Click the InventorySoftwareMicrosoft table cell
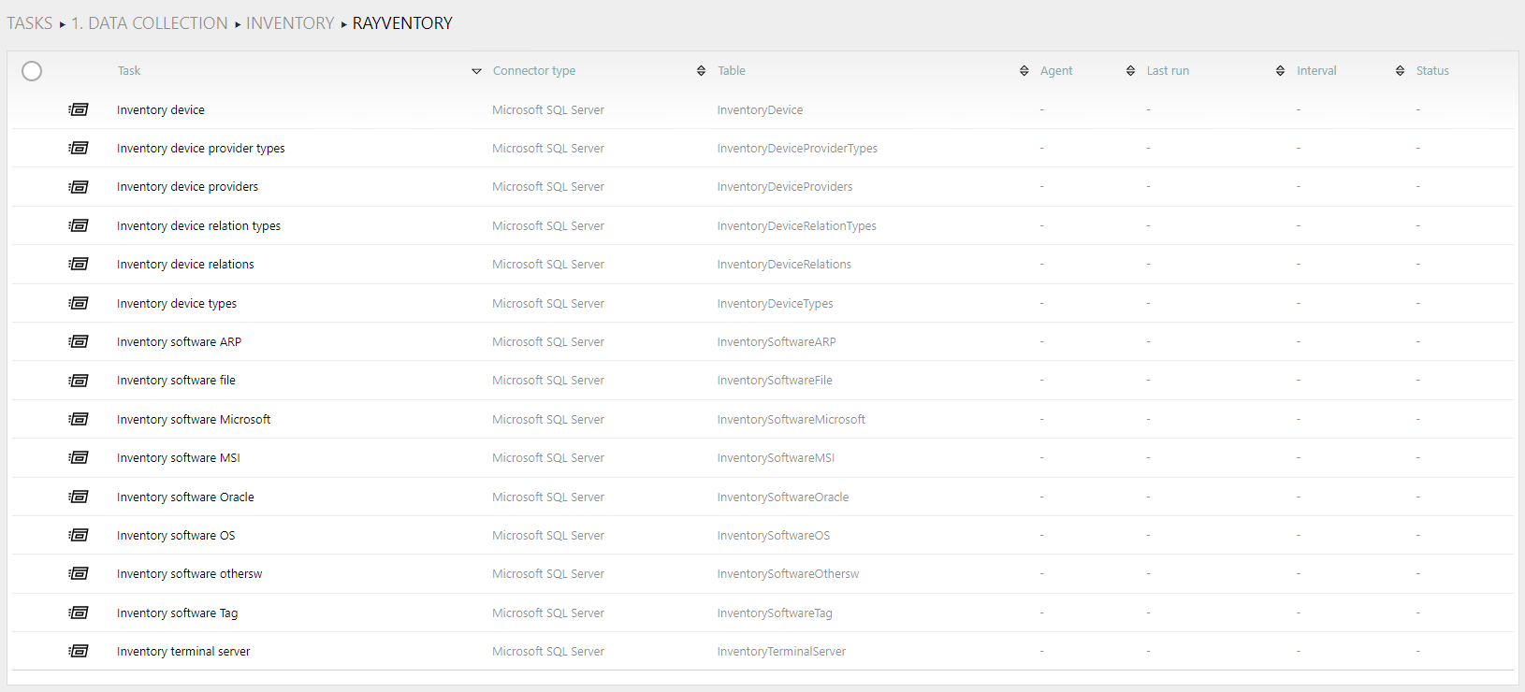Image resolution: width=1525 pixels, height=692 pixels. click(x=792, y=419)
